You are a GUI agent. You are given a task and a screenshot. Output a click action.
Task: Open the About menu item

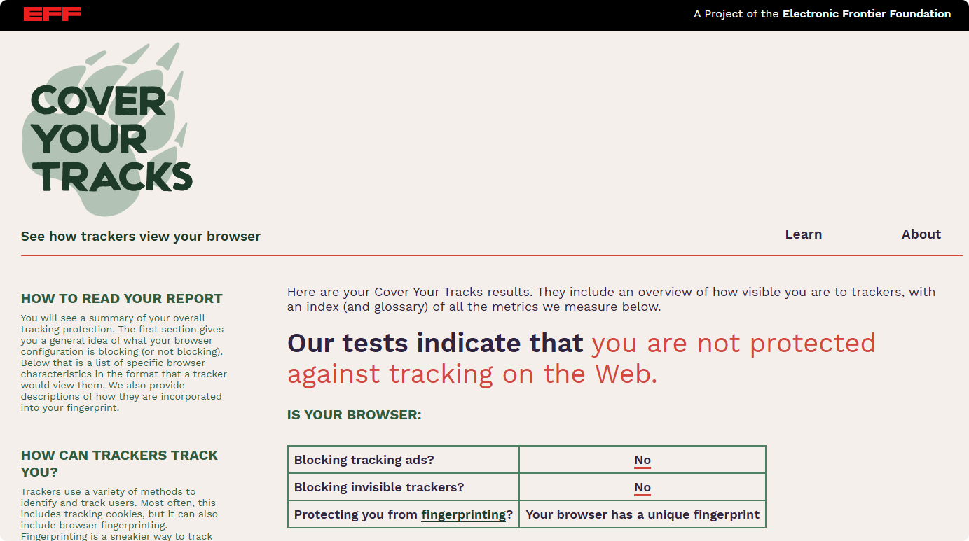pos(921,234)
